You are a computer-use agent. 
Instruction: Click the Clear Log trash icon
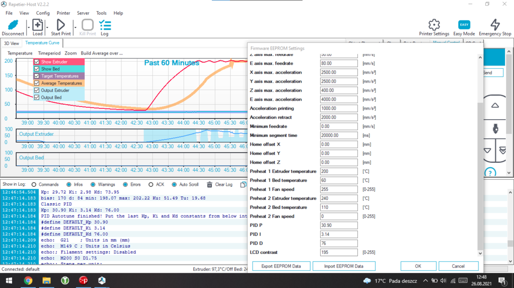tap(210, 184)
